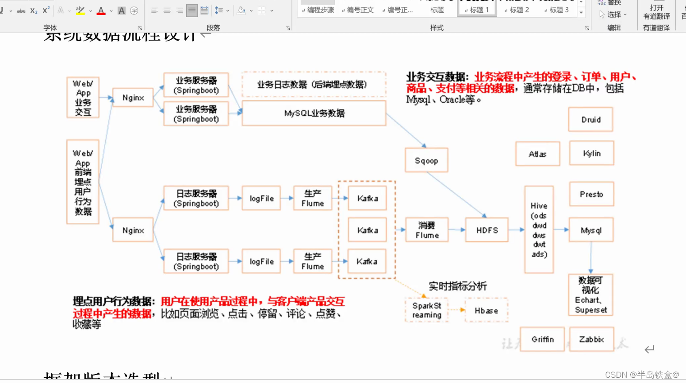Click the Atlas box in diagram
This screenshot has width=686, height=383.
click(x=538, y=154)
